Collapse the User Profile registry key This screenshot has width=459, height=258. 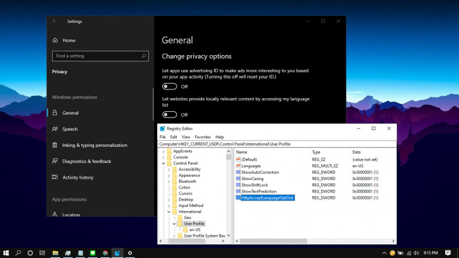(x=174, y=224)
